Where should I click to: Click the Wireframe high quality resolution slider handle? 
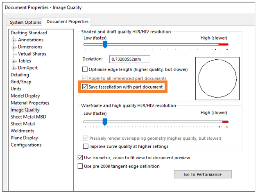105,122
